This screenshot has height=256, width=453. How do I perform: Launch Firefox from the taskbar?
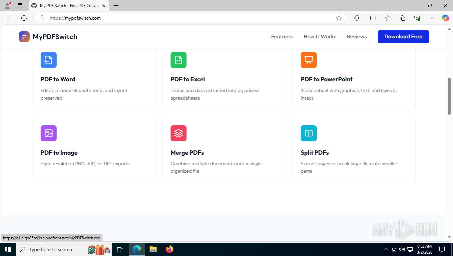(x=170, y=249)
